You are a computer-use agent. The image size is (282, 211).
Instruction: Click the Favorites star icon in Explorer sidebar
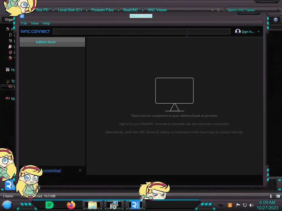click(x=7, y=29)
